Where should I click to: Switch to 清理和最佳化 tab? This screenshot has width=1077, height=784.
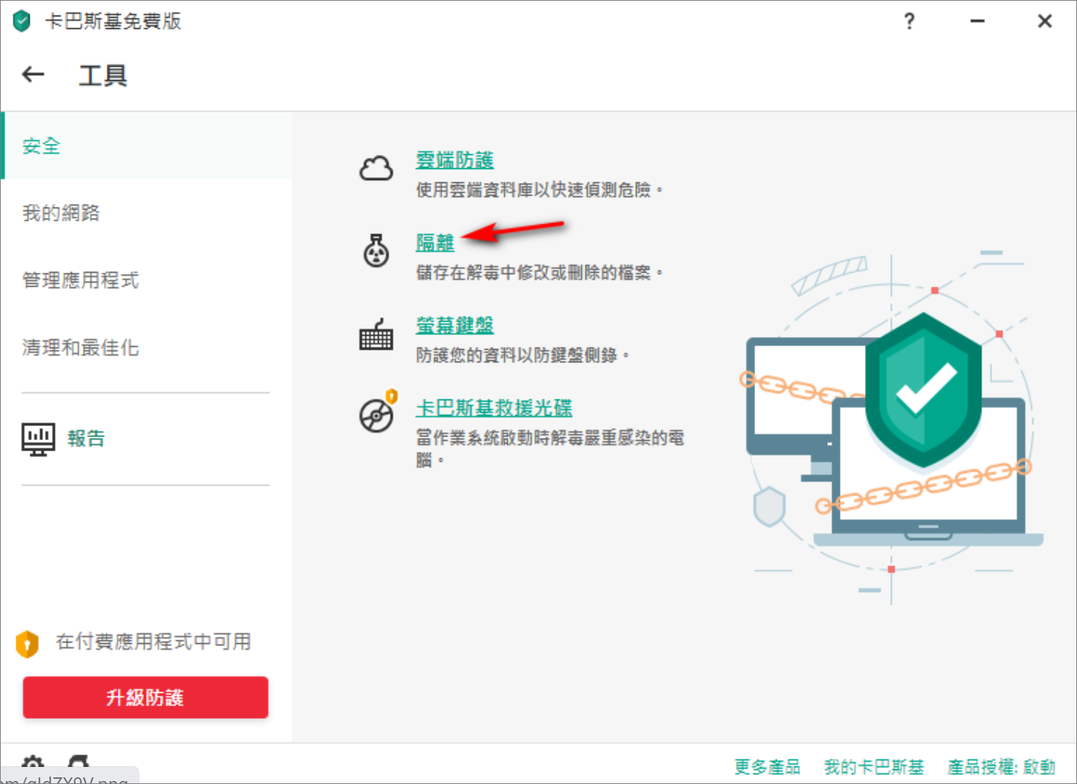coord(148,348)
